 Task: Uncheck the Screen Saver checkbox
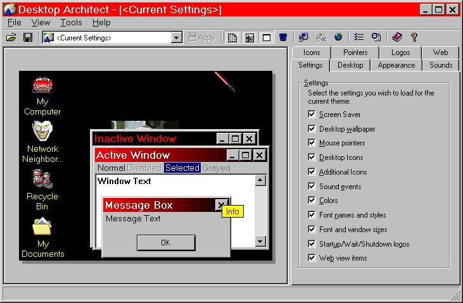click(x=312, y=114)
